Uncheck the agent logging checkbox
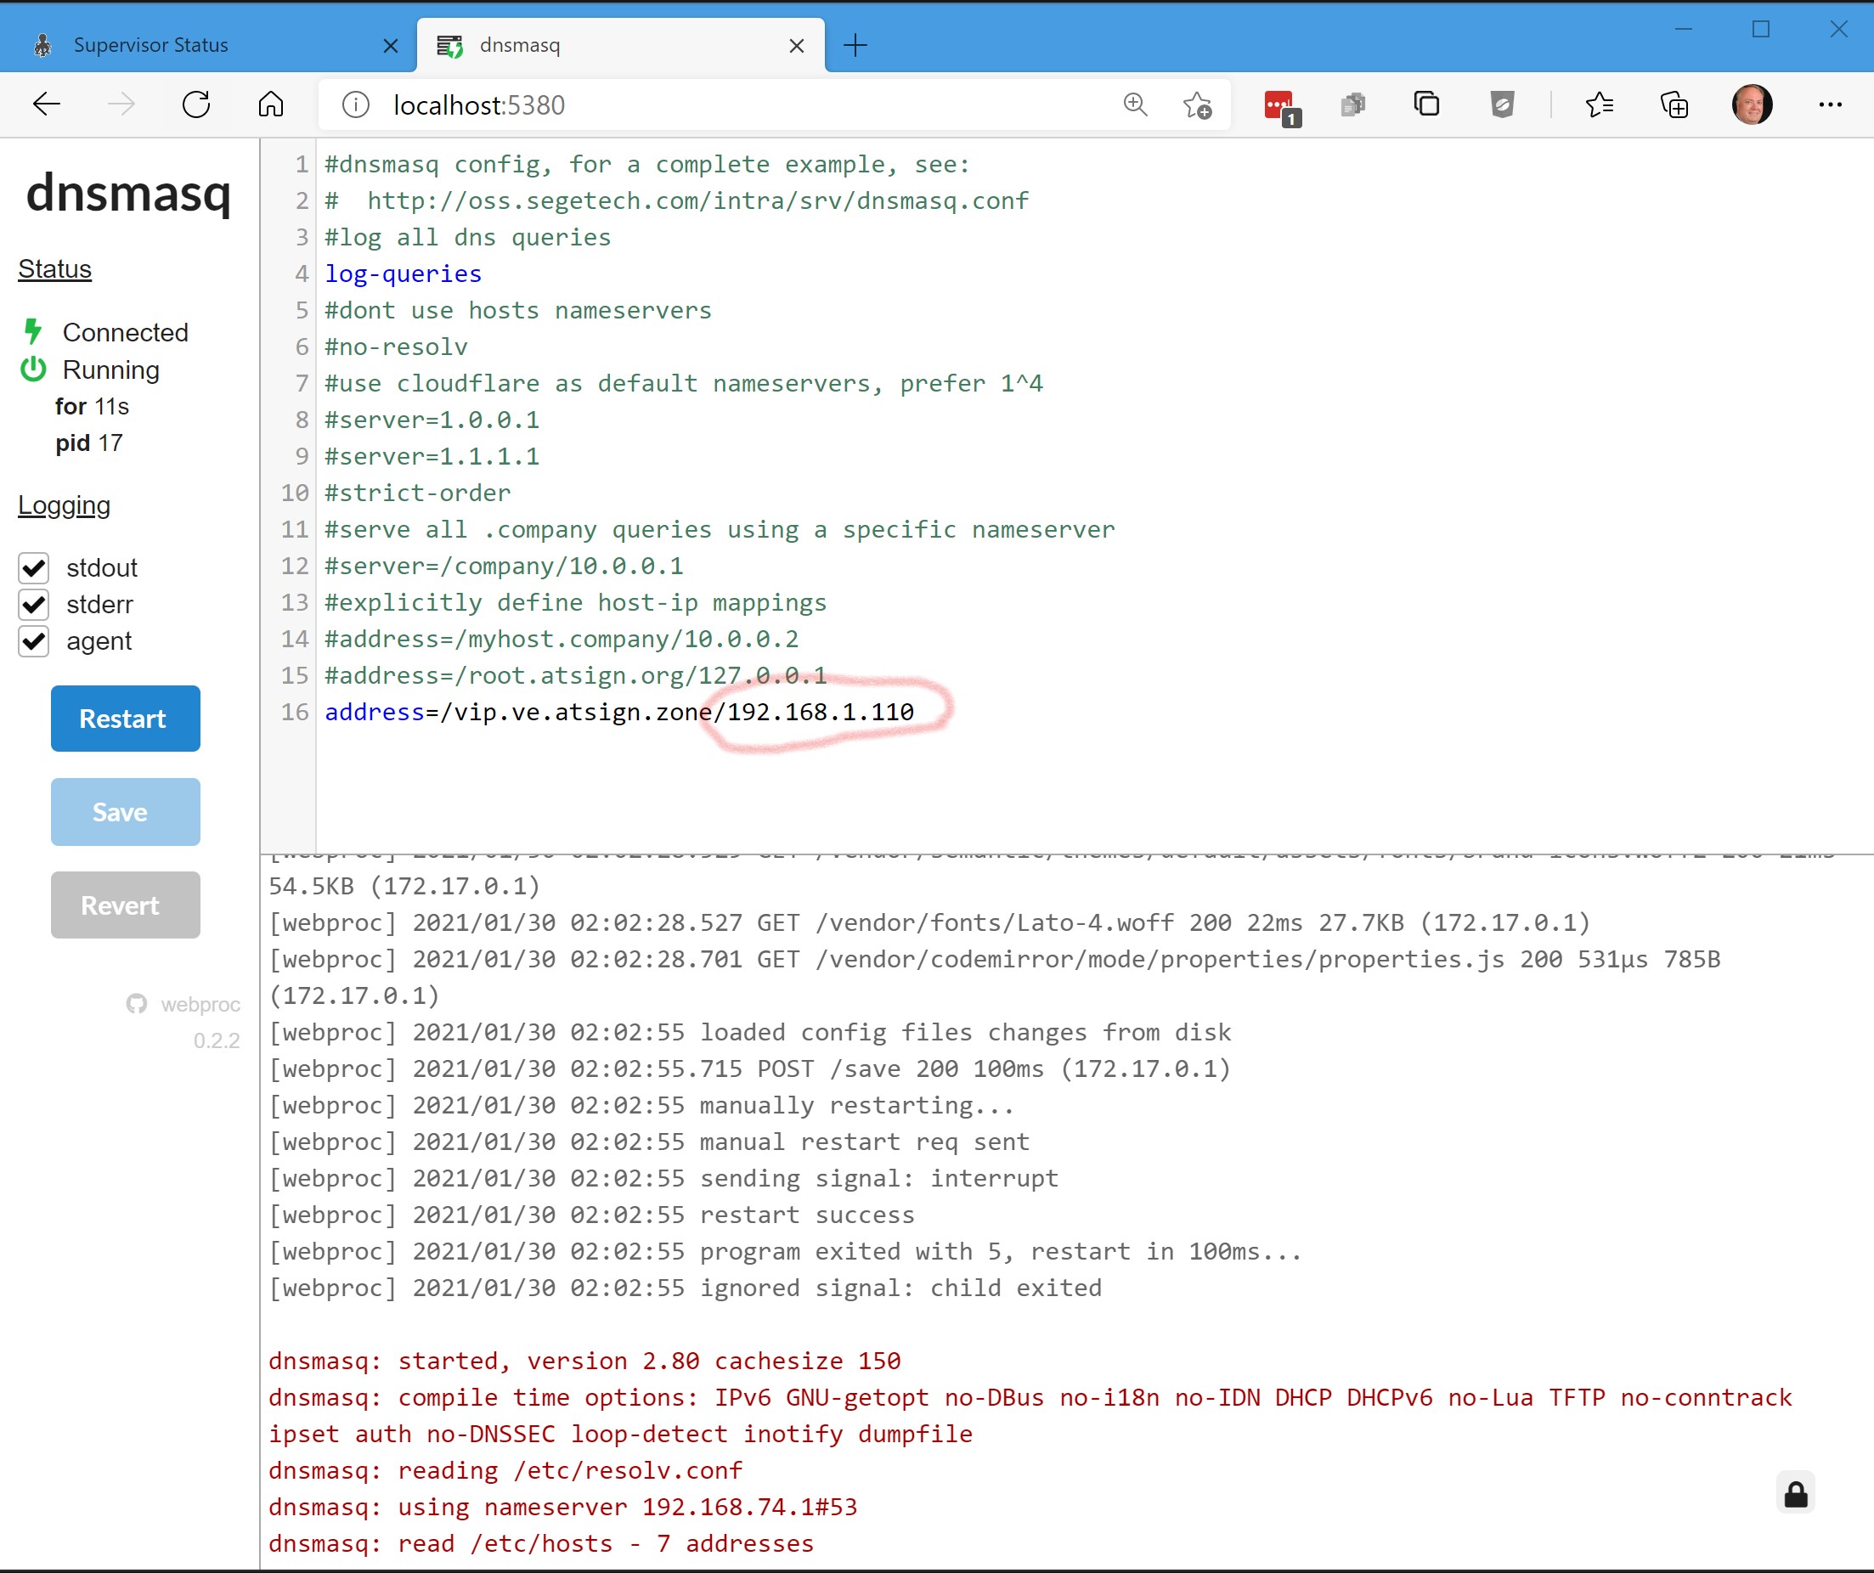This screenshot has height=1573, width=1874. tap(34, 640)
